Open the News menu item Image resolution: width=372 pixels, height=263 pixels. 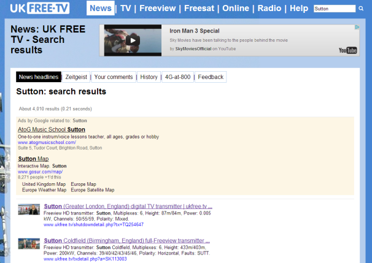pyautogui.click(x=100, y=8)
